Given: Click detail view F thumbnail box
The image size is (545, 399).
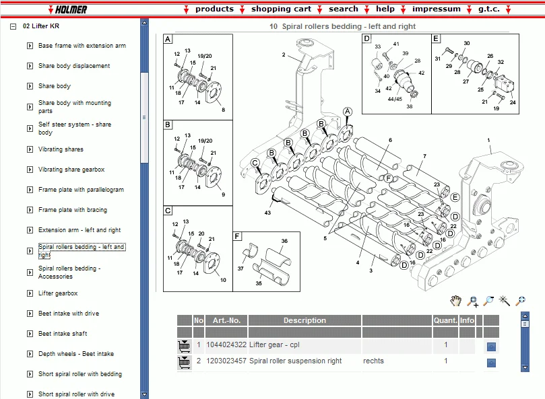Looking at the screenshot, I should tap(267, 262).
